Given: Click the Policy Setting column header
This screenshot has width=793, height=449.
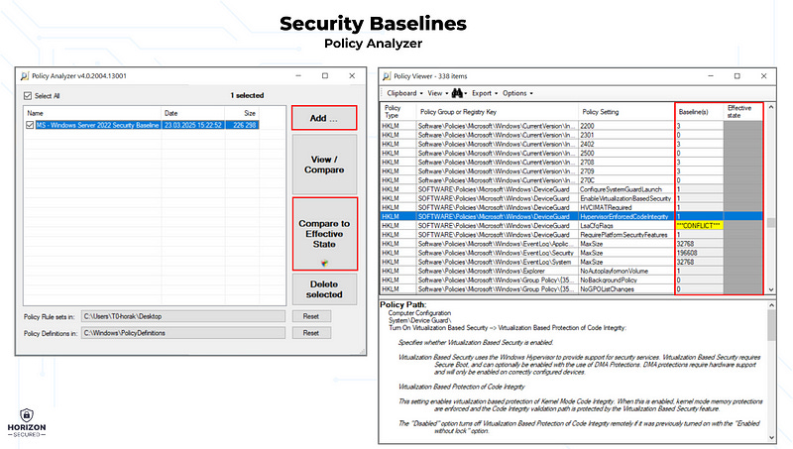Looking at the screenshot, I should (625, 112).
